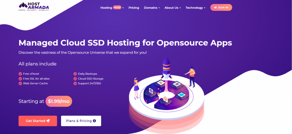Go to the Pricing page
Viewport: 292px width, 134px height.
[x=134, y=8]
